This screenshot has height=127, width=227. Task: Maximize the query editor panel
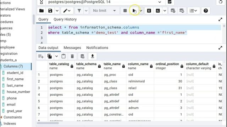coord(220,19)
